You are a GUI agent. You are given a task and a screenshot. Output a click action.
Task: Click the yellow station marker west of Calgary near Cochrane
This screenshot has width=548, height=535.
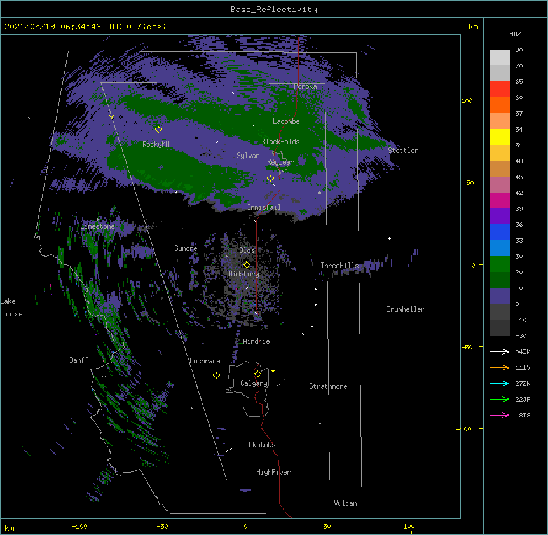pos(216,375)
